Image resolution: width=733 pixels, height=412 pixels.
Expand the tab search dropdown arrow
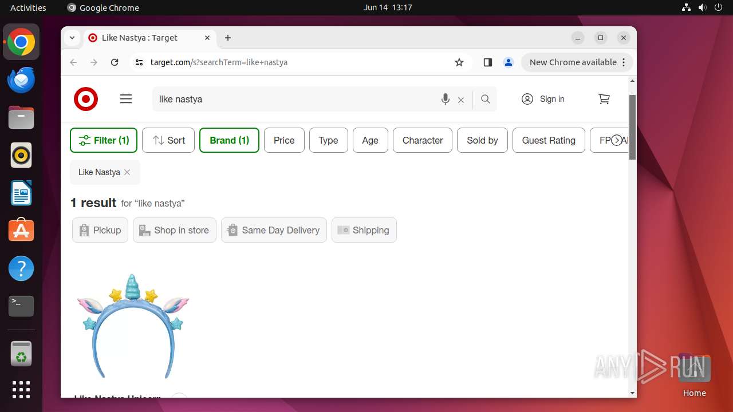pyautogui.click(x=72, y=38)
